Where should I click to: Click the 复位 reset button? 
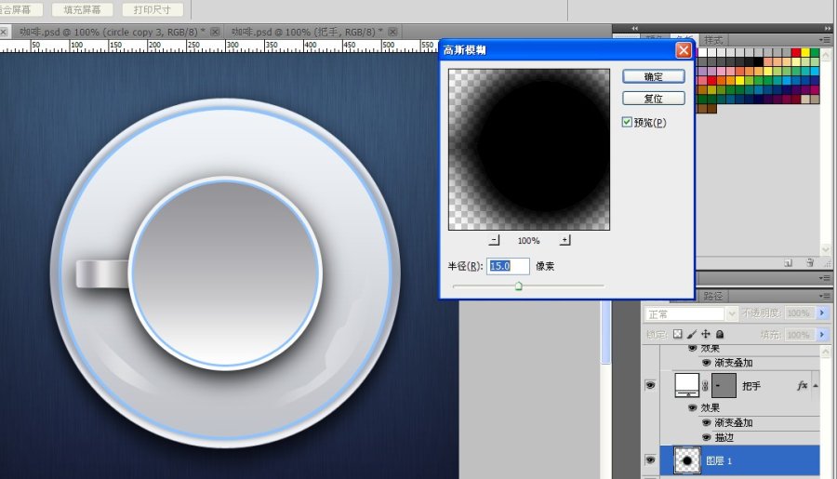[x=654, y=99]
